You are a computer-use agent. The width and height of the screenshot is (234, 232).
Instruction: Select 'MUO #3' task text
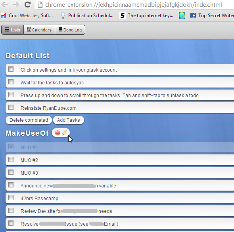pos(29,173)
